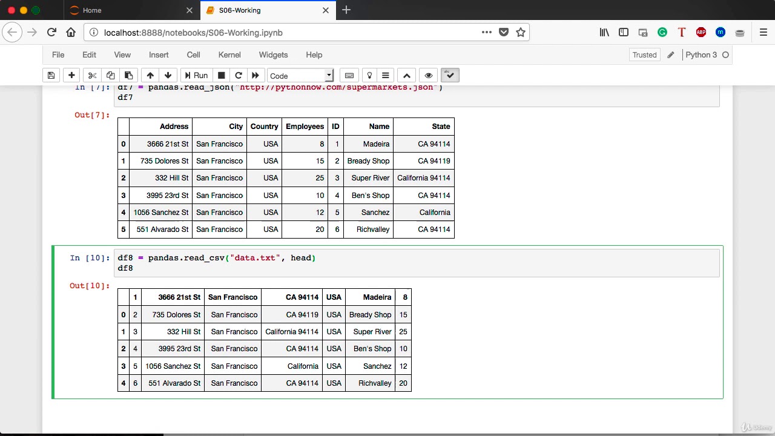Click '1056 Sanchez St' in df7 table
The height and width of the screenshot is (436, 775).
click(161, 213)
